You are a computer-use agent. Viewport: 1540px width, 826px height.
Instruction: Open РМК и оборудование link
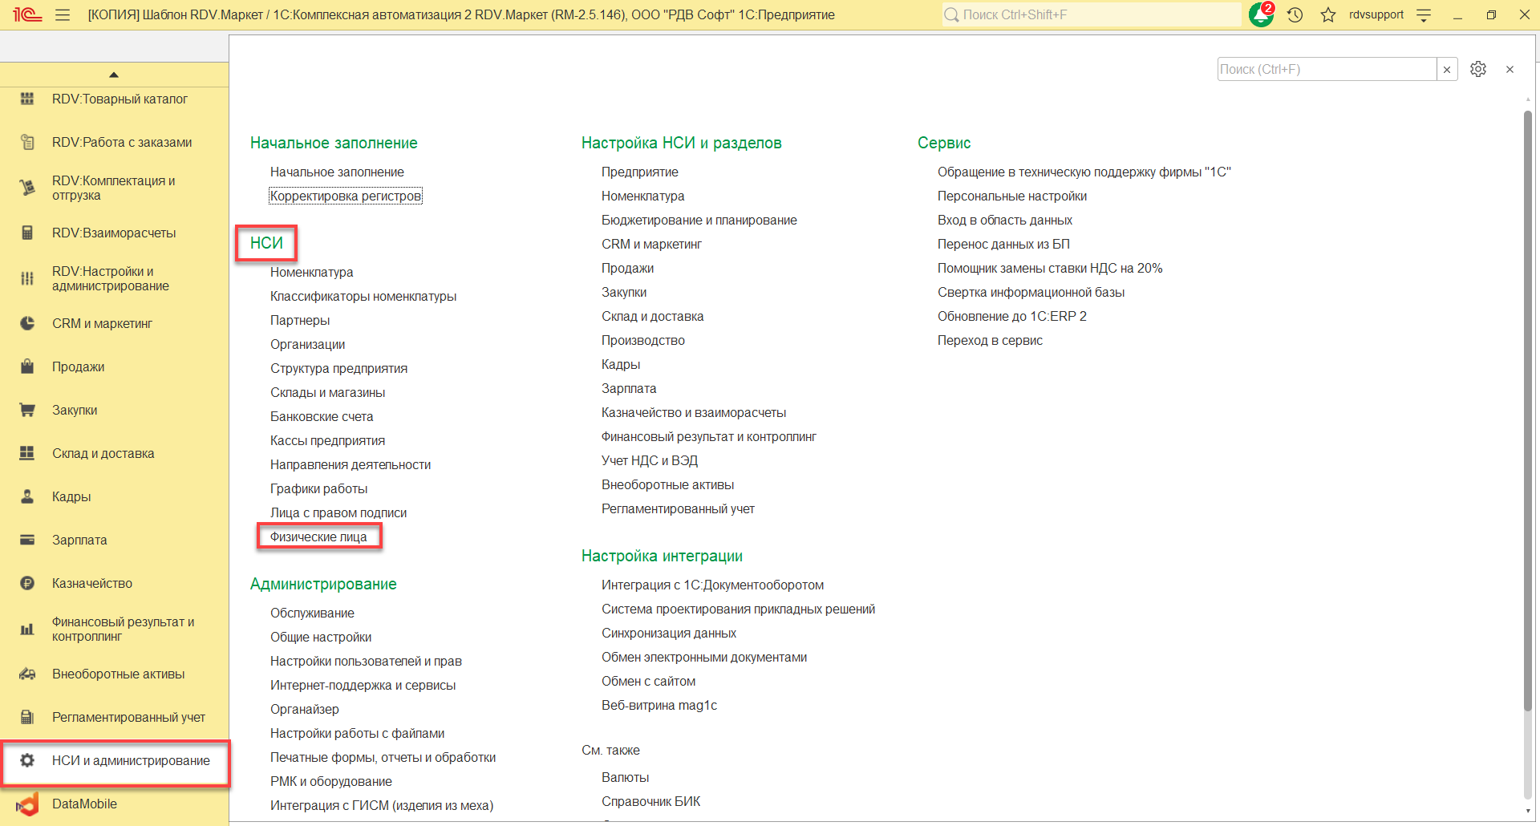(x=331, y=781)
